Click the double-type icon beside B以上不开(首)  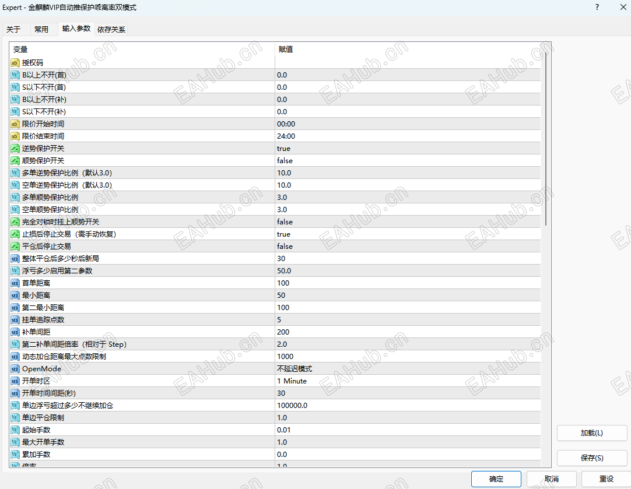pyautogui.click(x=15, y=75)
